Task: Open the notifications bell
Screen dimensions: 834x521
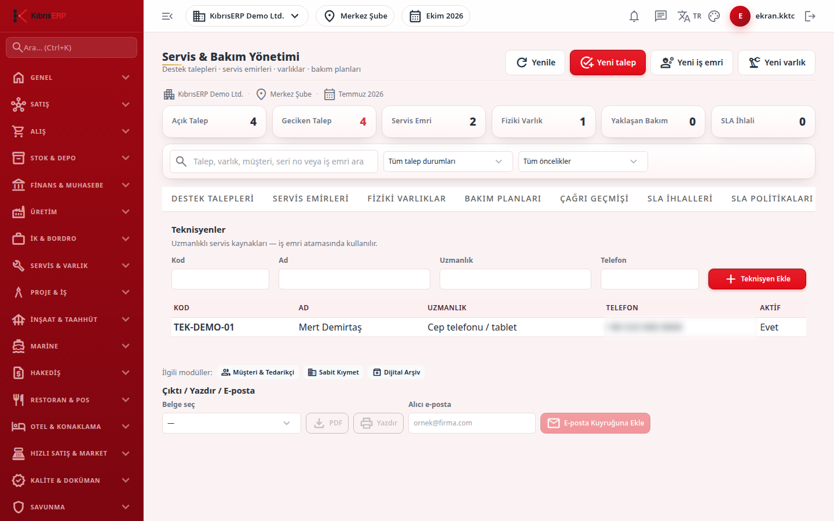Action: coord(634,16)
